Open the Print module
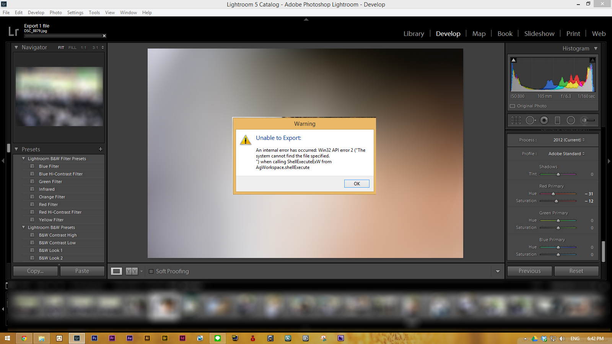 point(573,34)
